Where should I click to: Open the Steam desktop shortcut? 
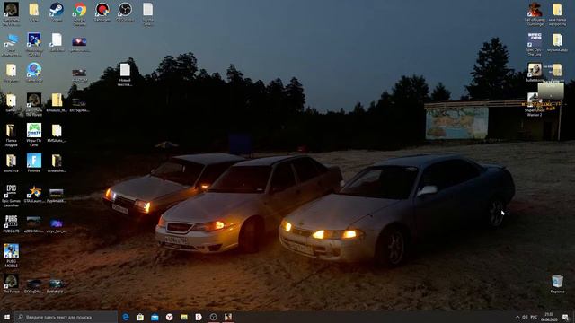(x=57, y=12)
